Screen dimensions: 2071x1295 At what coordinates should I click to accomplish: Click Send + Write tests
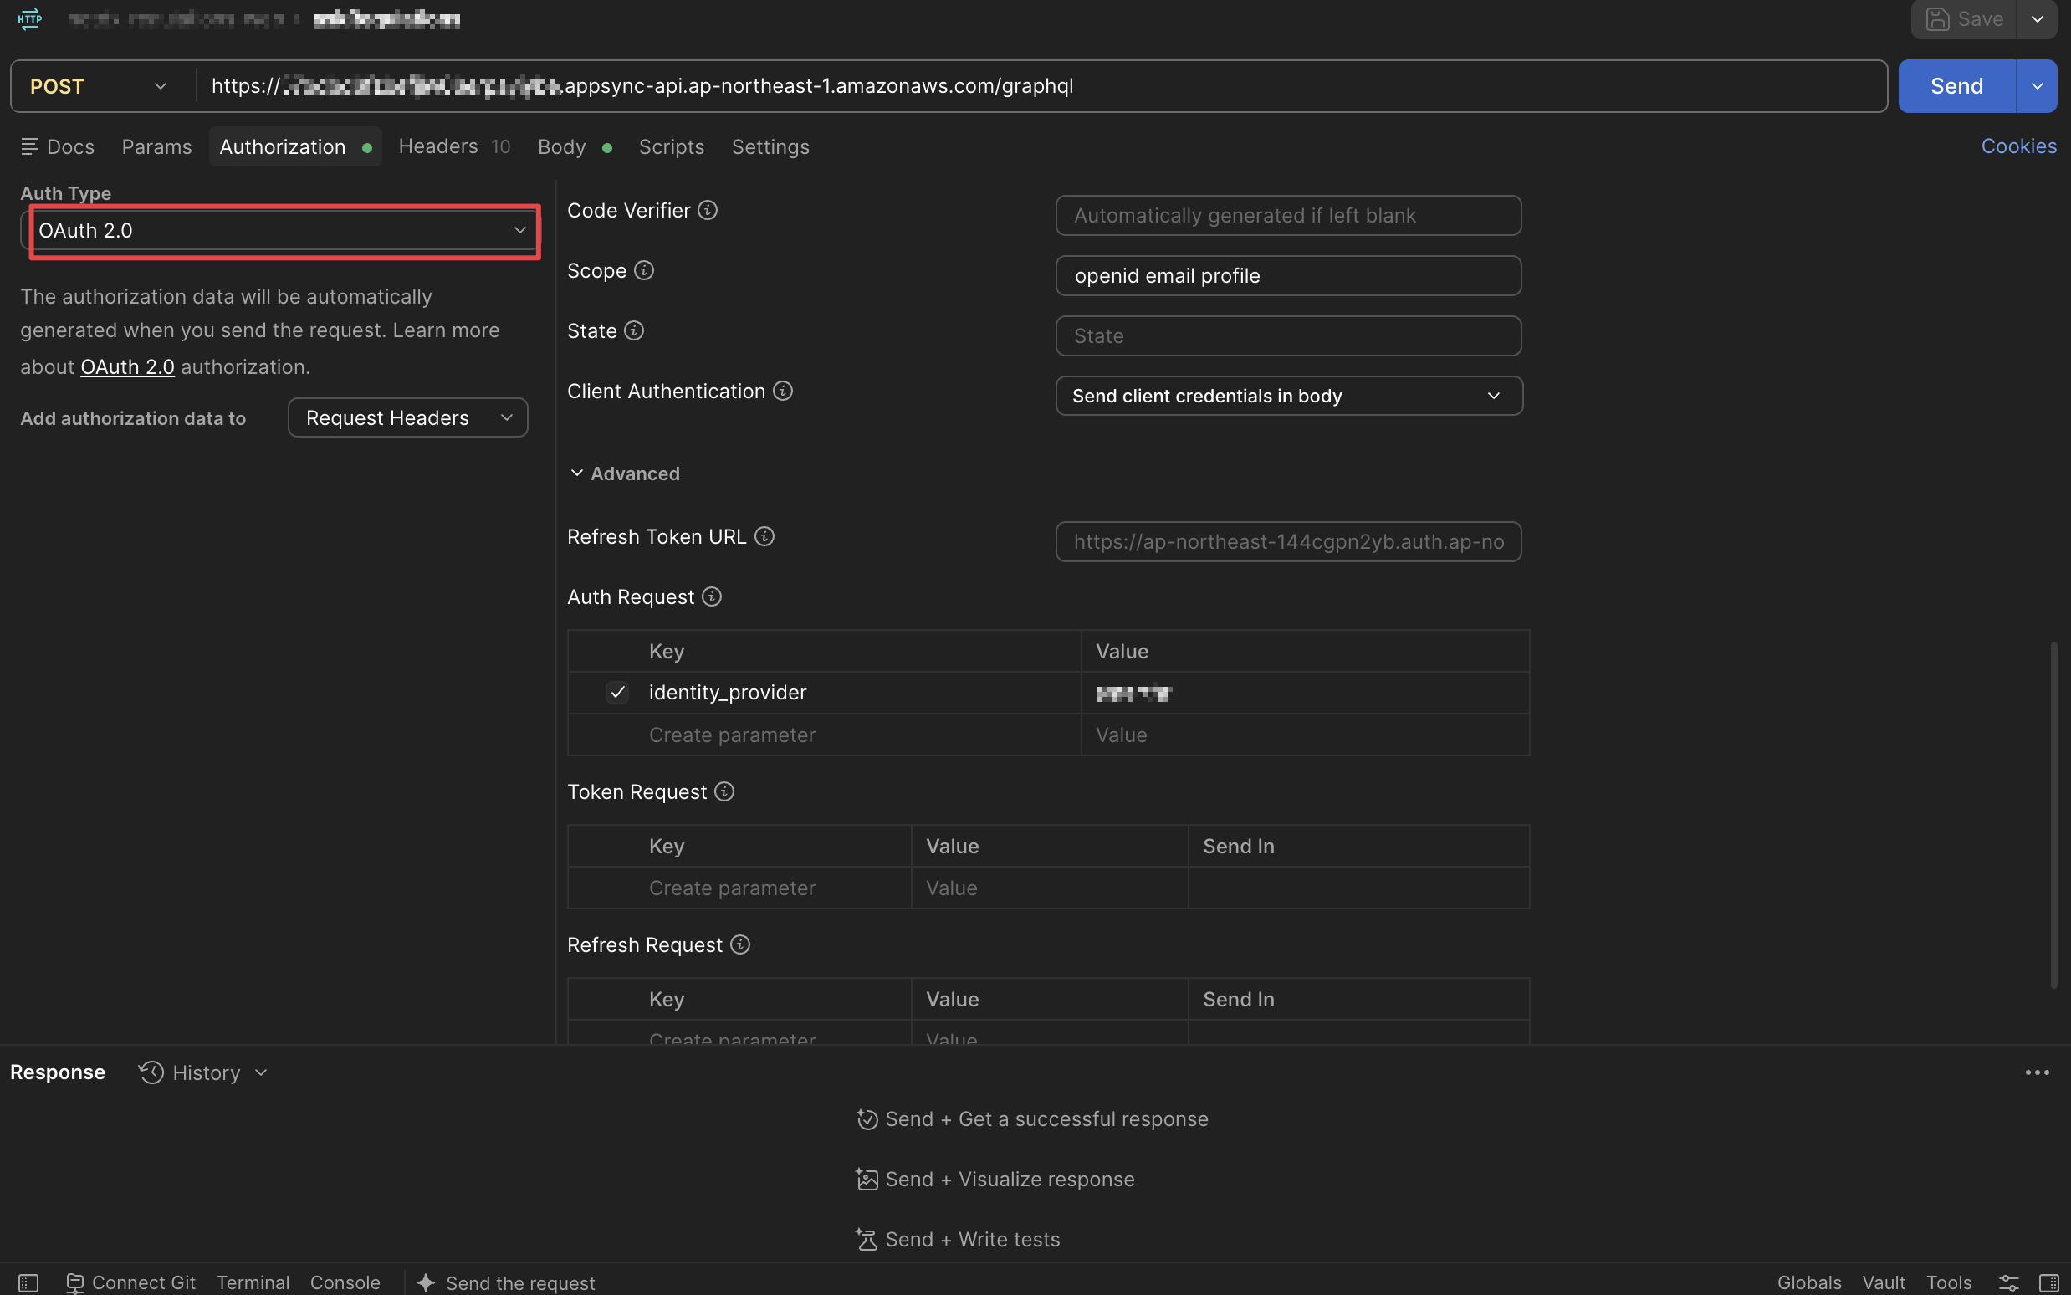(x=958, y=1239)
